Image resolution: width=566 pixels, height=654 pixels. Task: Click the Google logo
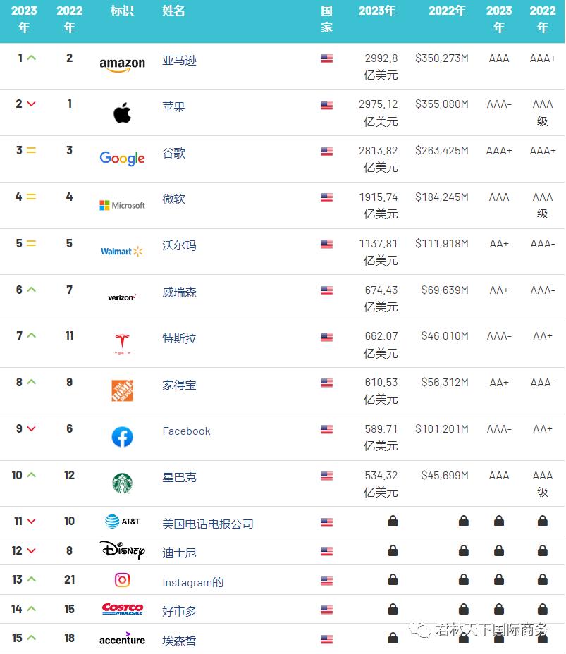[x=121, y=159]
